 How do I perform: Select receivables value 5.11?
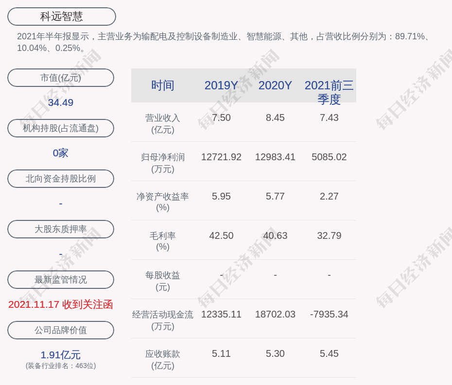221,353
